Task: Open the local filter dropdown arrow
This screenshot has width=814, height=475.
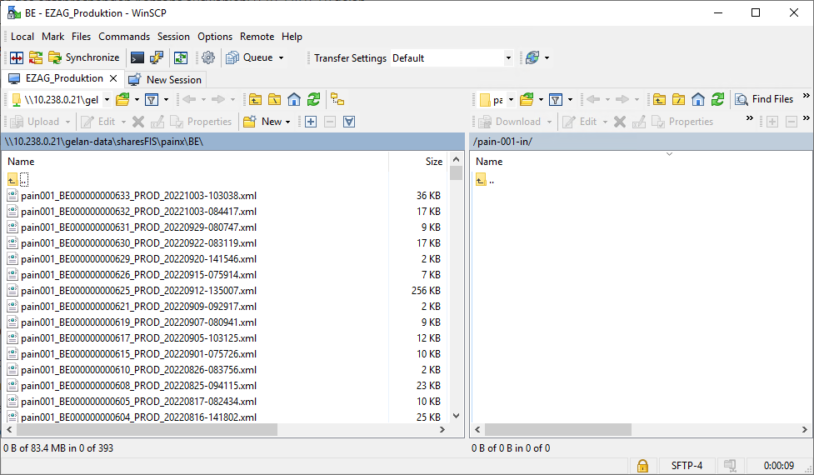Action: point(166,100)
